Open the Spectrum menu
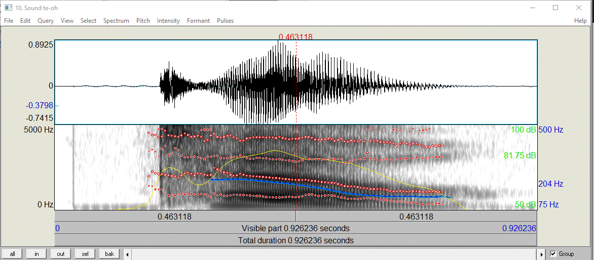The width and height of the screenshot is (594, 260). coord(116,21)
